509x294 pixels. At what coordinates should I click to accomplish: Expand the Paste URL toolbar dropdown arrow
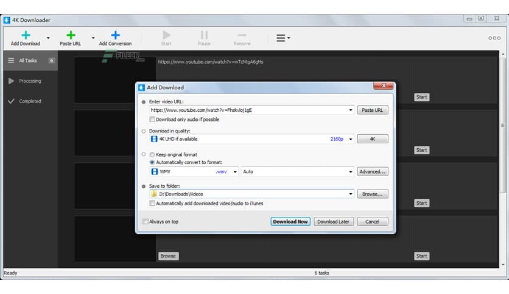[93, 38]
